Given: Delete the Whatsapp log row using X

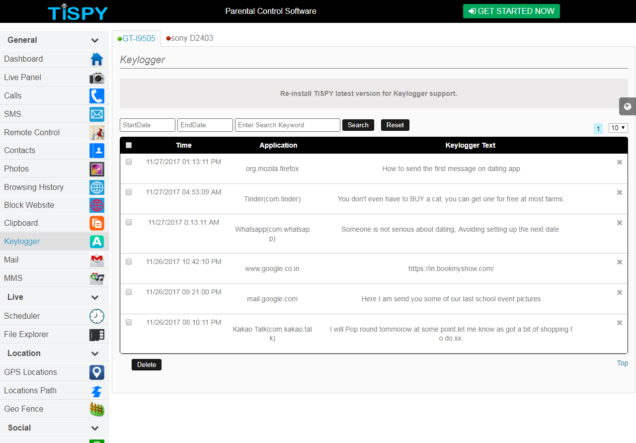Looking at the screenshot, I should [620, 223].
